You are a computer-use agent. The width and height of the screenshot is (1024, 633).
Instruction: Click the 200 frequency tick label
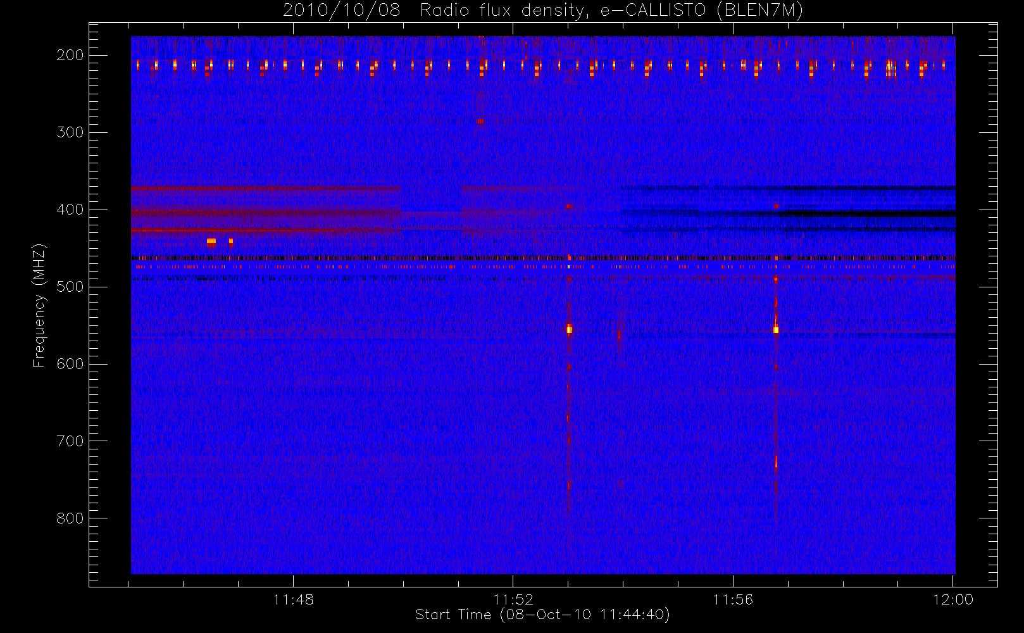pos(70,55)
